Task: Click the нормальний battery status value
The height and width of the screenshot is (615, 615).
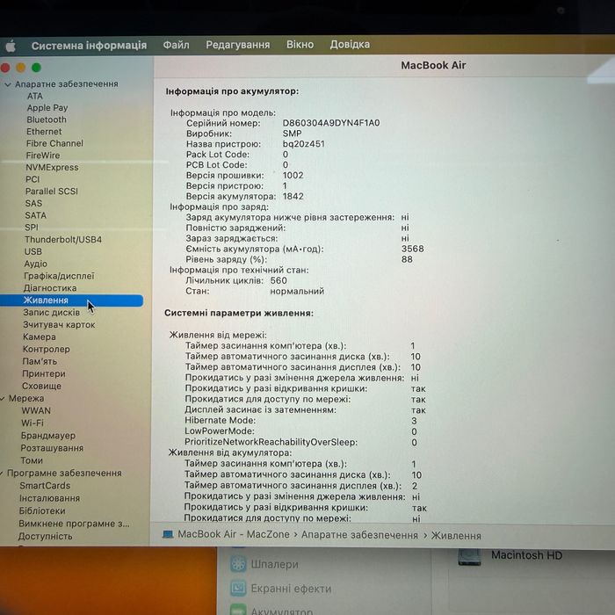Action: coord(297,292)
